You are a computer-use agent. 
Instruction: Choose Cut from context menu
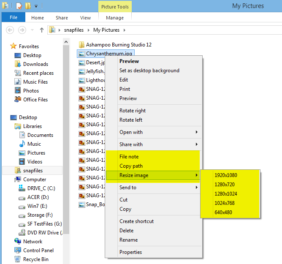(x=123, y=200)
